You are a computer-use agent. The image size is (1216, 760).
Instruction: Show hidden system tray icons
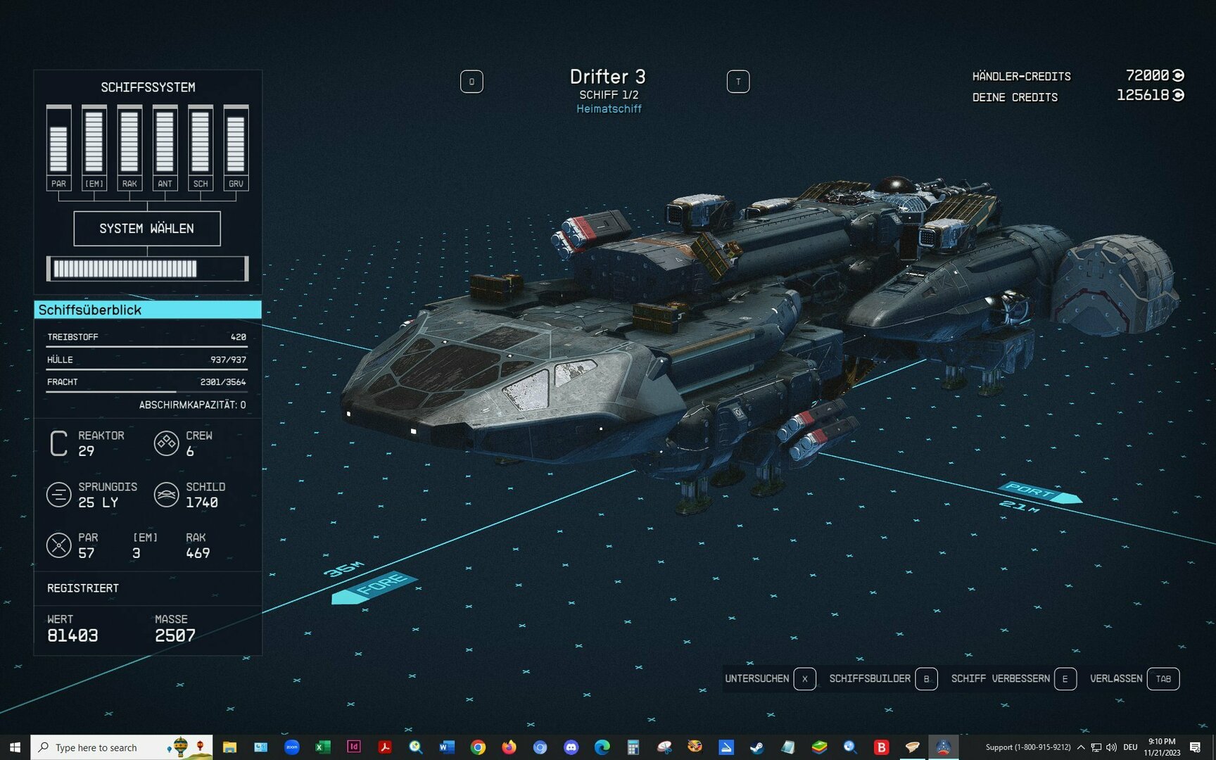(x=1081, y=747)
